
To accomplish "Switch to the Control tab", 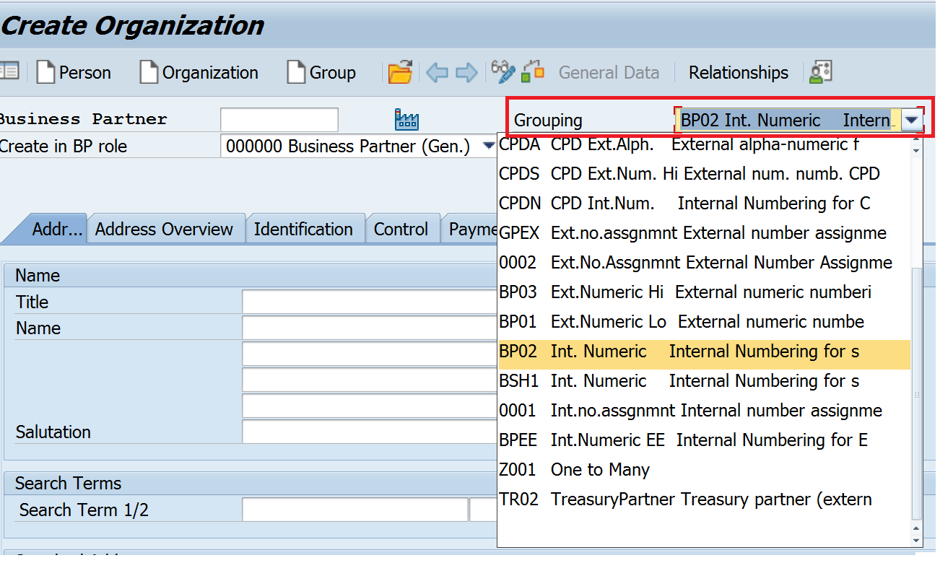I will click(x=402, y=228).
